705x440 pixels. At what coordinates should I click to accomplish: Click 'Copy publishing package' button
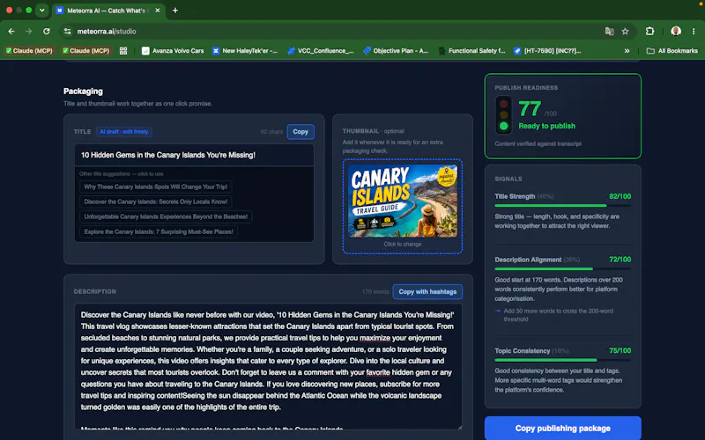tap(562, 428)
